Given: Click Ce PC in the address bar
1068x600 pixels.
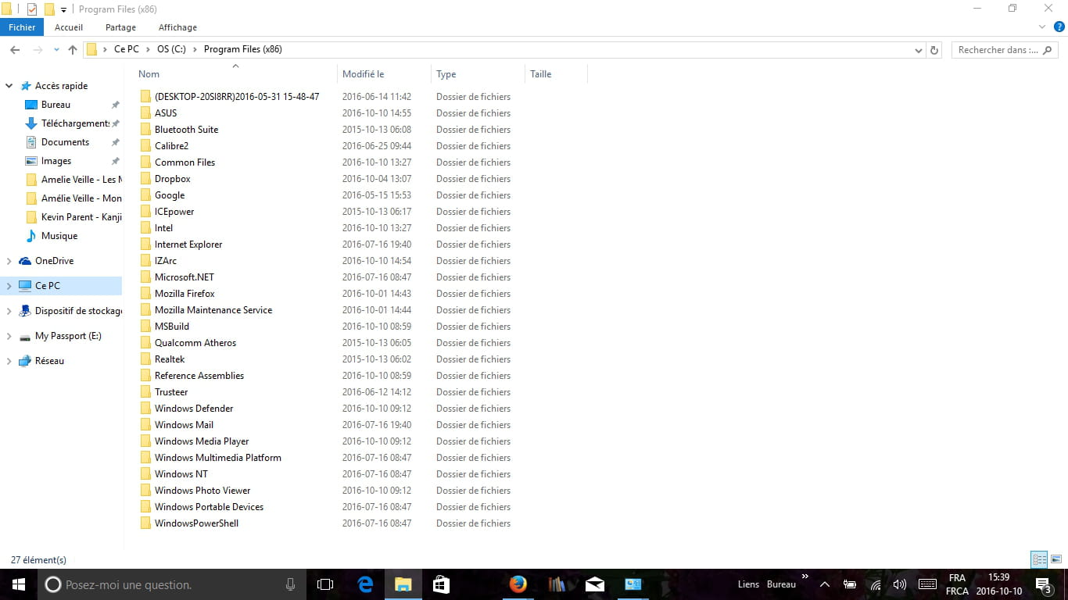Looking at the screenshot, I should point(126,49).
